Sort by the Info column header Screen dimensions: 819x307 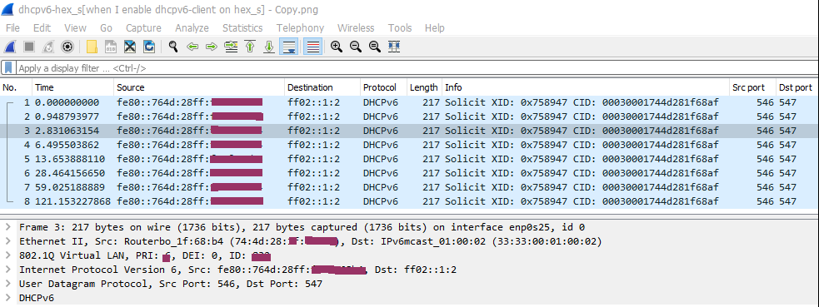tap(586, 87)
